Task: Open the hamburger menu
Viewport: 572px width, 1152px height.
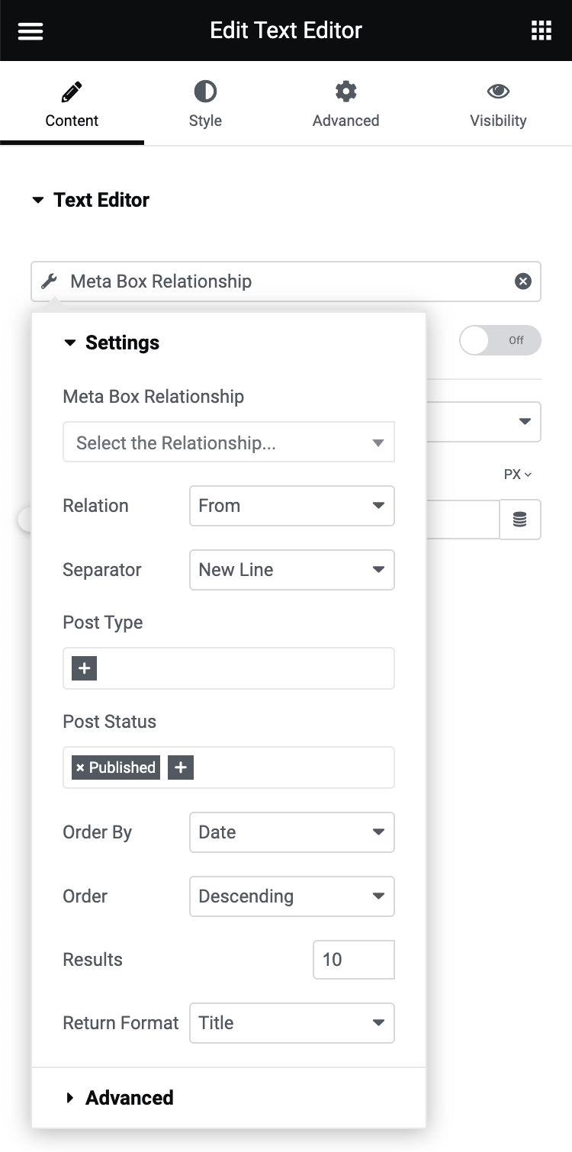Action: (x=30, y=31)
